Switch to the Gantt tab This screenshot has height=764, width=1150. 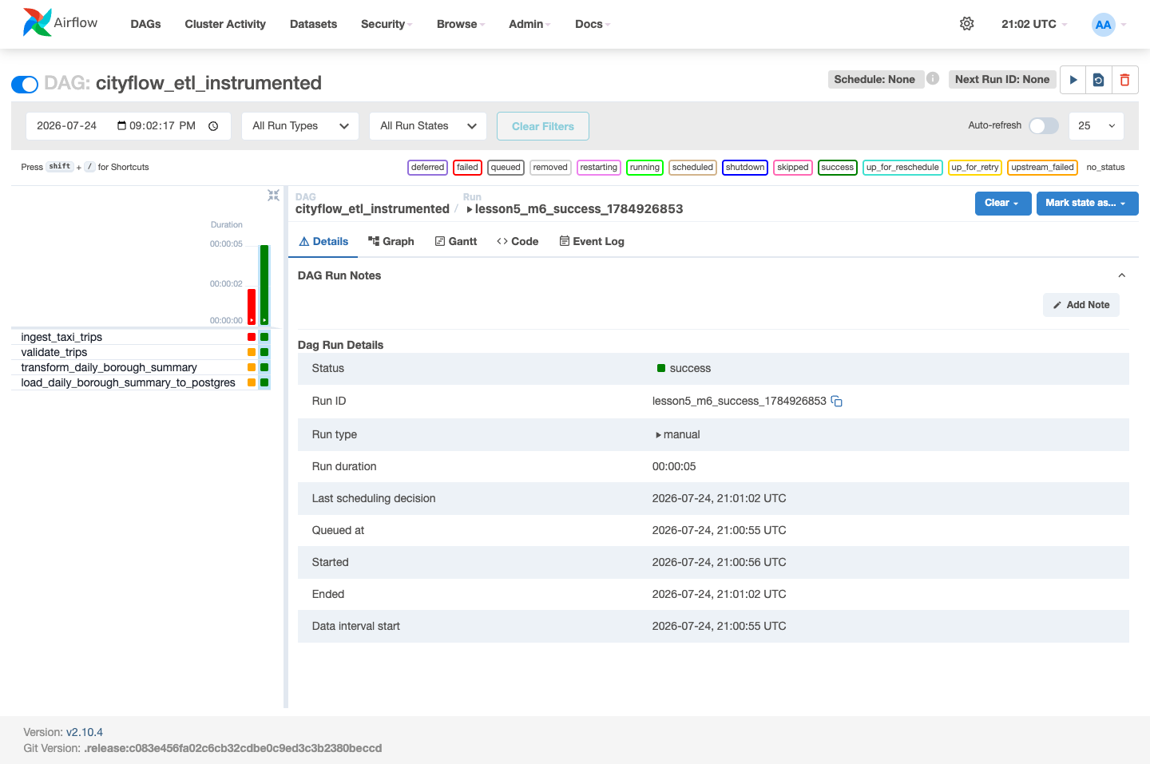pyautogui.click(x=456, y=241)
